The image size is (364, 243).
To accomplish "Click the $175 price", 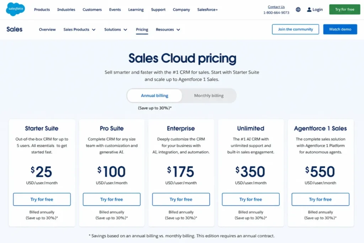I will point(181,172).
